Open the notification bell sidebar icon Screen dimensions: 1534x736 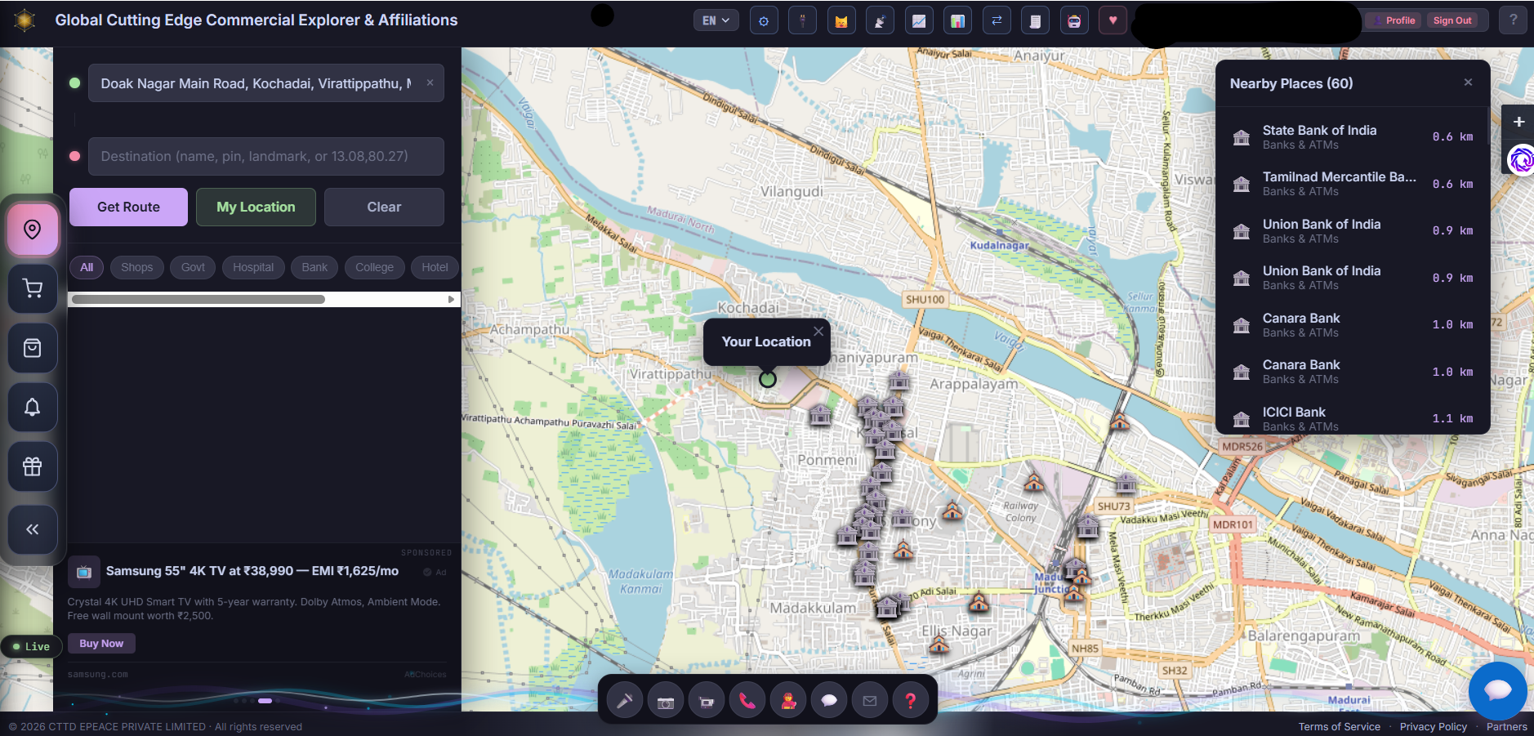[x=33, y=408]
